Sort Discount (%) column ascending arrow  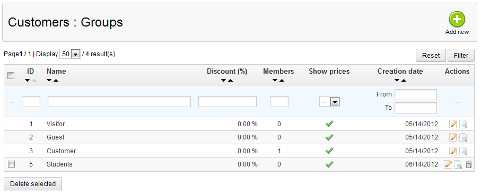click(x=230, y=81)
